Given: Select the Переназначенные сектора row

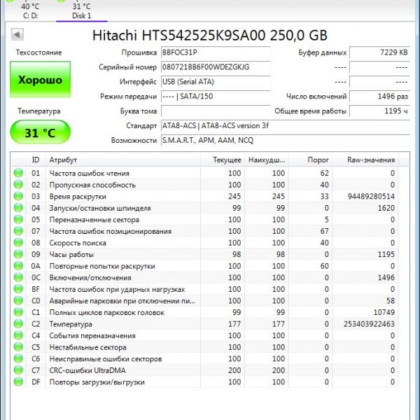Looking at the screenshot, I should 205,220.
